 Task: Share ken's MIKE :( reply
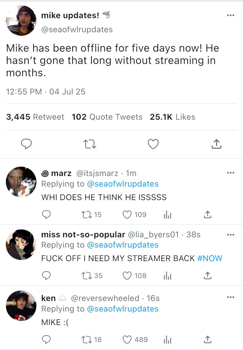(x=207, y=340)
